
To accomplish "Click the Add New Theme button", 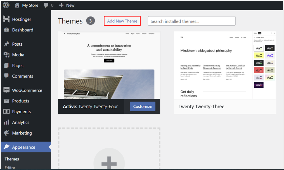I will point(122,21).
